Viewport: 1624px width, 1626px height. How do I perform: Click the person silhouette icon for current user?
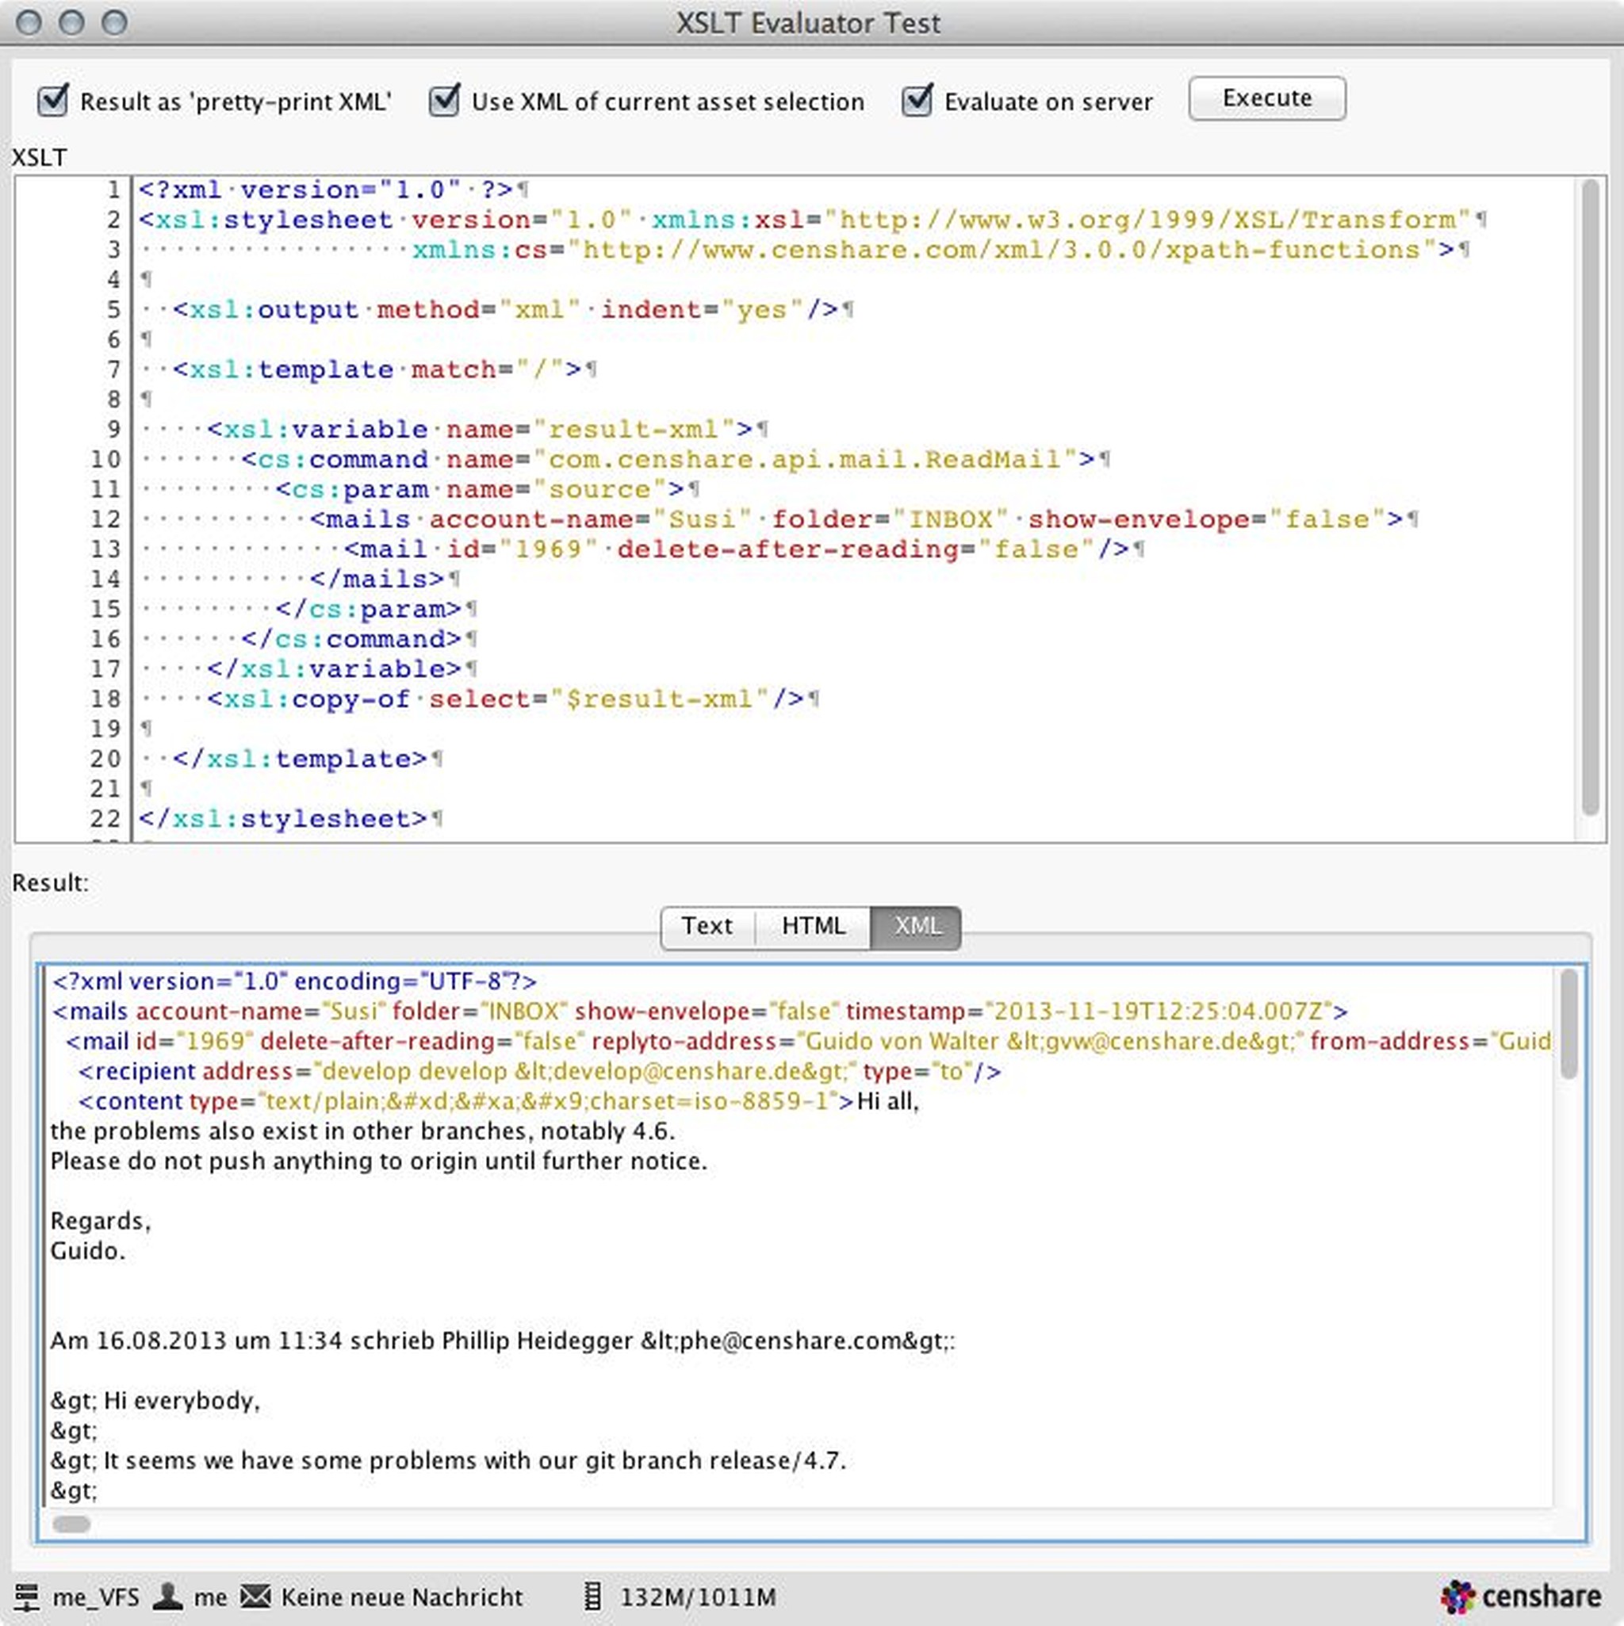tap(168, 1595)
